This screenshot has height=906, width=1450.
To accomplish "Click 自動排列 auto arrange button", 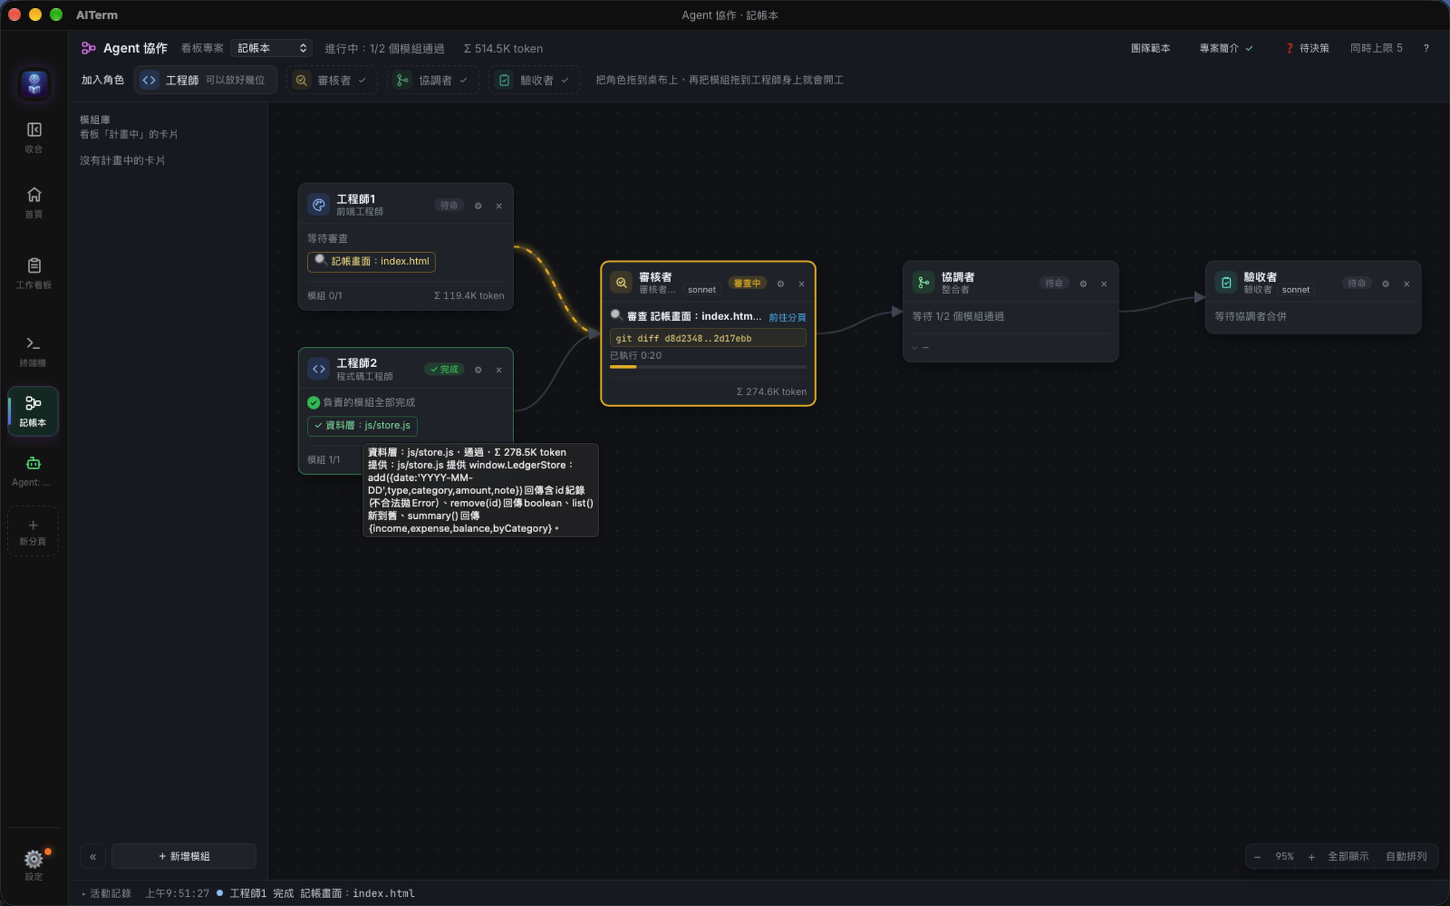I will pos(1406,856).
